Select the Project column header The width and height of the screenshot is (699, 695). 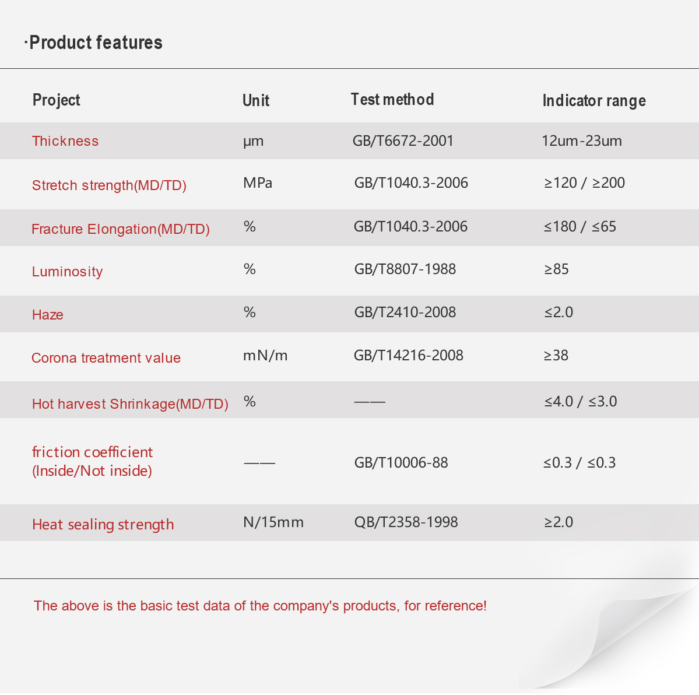57,100
